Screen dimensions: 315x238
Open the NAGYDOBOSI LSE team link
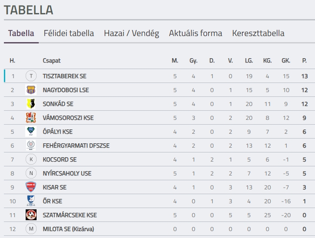tap(66, 90)
